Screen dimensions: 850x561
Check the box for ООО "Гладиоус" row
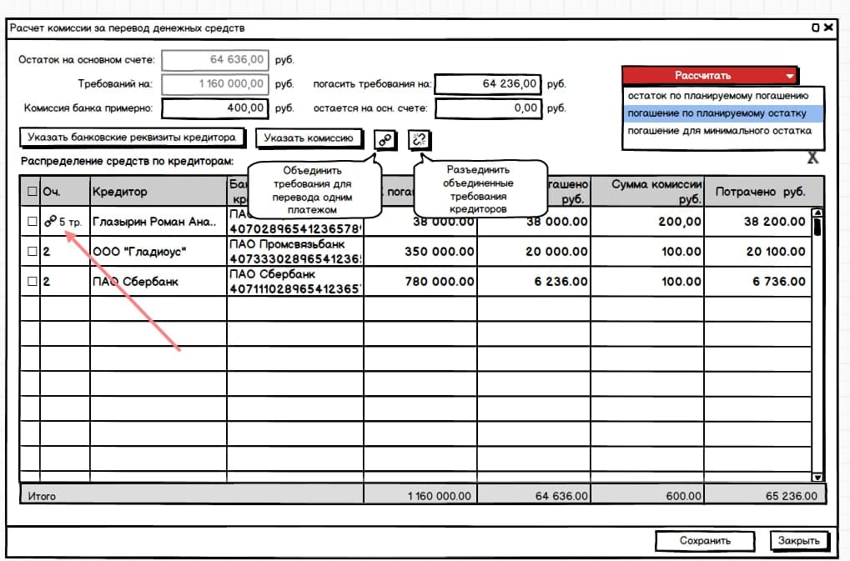[x=33, y=252]
